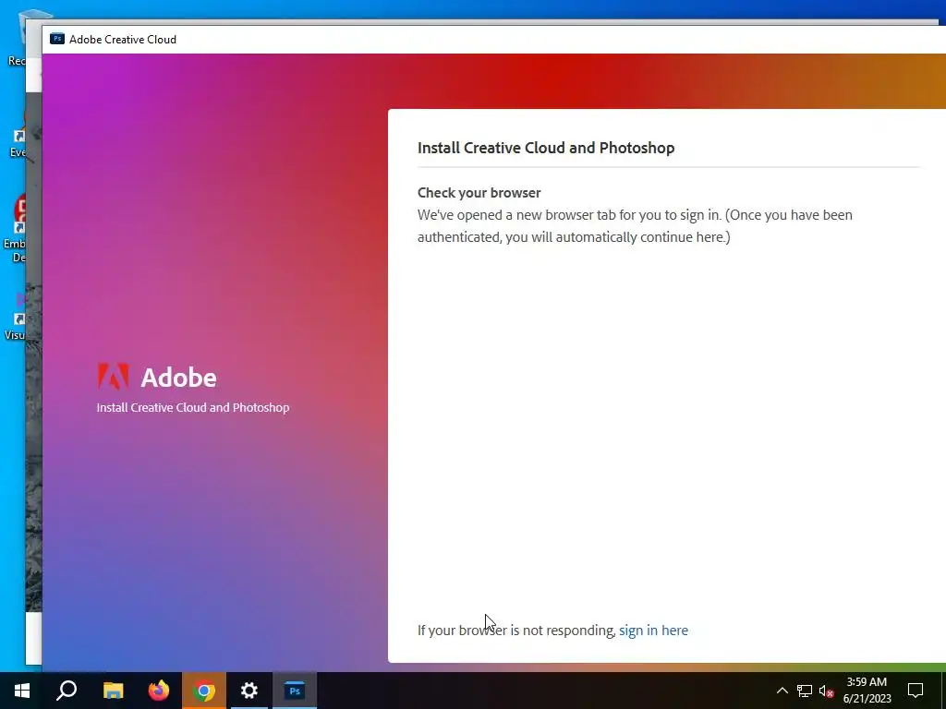
Task: Select Photoshop installer taskbar icon
Action: click(295, 691)
